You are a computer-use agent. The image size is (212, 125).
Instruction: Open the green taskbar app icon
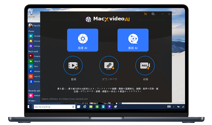pos(97,107)
